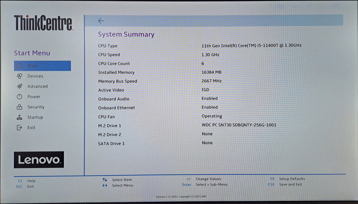358x204 pixels.
Task: Select the Active Video label
Action: 111,90
